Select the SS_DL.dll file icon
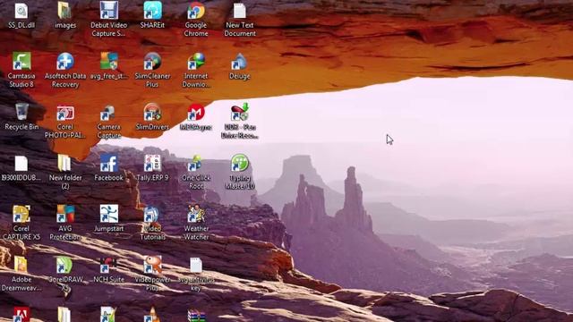573x322 pixels. (21, 11)
